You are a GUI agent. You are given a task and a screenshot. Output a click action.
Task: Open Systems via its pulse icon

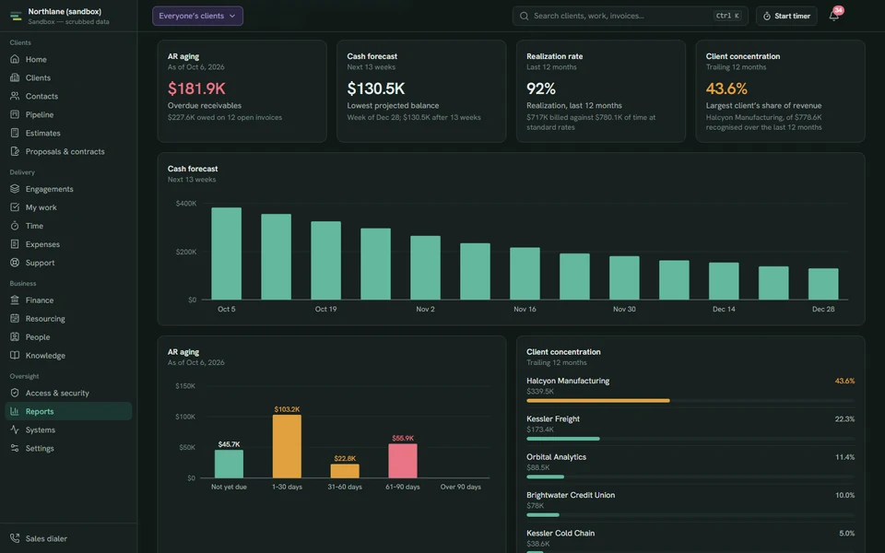[15, 429]
